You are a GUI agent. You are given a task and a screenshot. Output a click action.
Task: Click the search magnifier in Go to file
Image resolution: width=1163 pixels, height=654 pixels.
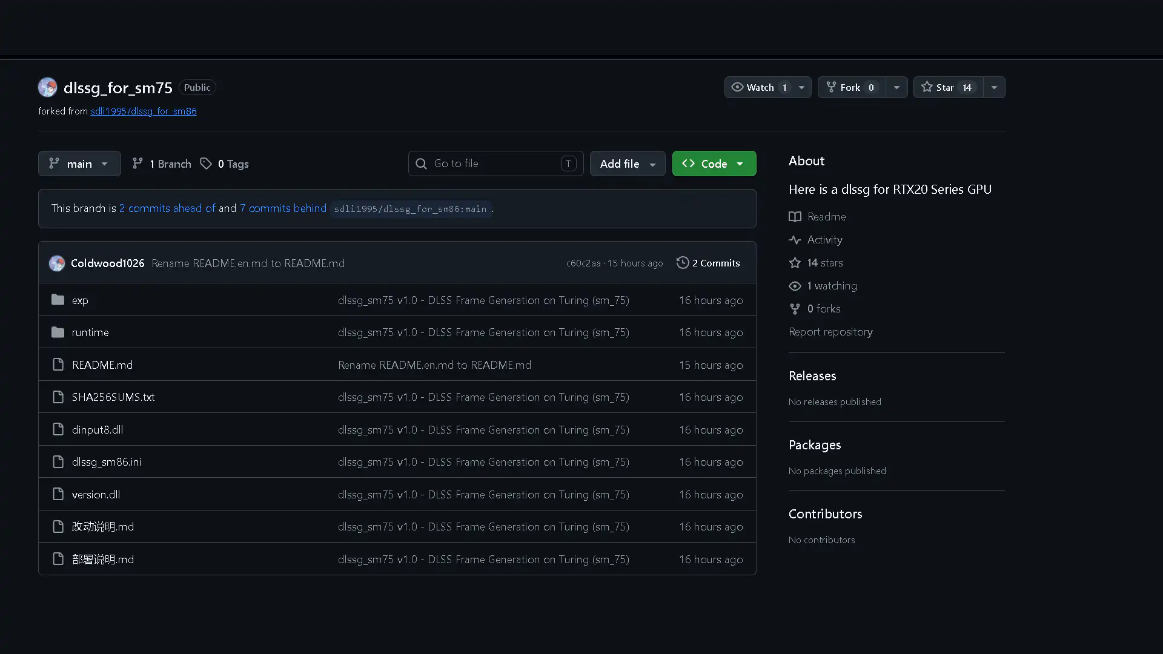pyautogui.click(x=422, y=163)
